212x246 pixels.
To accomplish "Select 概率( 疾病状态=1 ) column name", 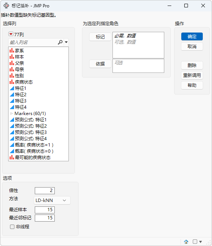I will coord(34,145).
